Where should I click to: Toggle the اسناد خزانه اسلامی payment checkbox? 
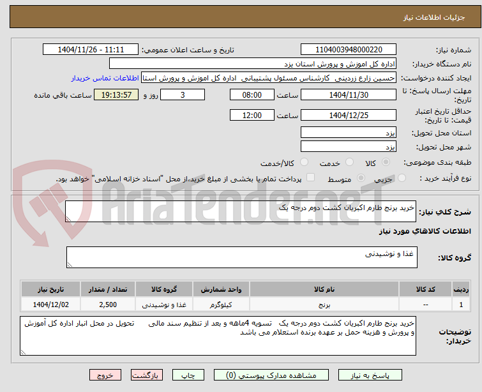pyautogui.click(x=311, y=177)
